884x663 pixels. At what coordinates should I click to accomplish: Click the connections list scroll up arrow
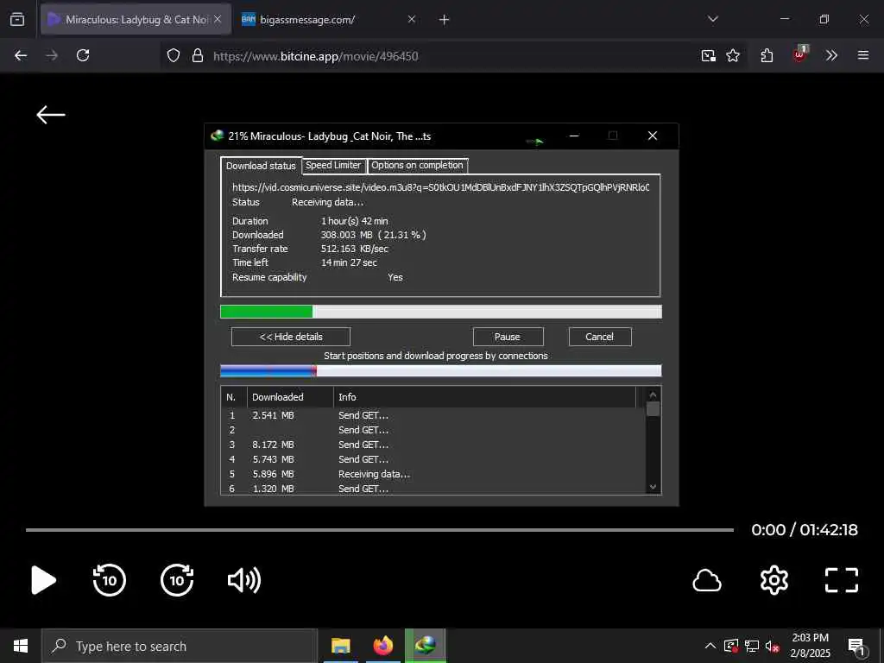pyautogui.click(x=653, y=395)
